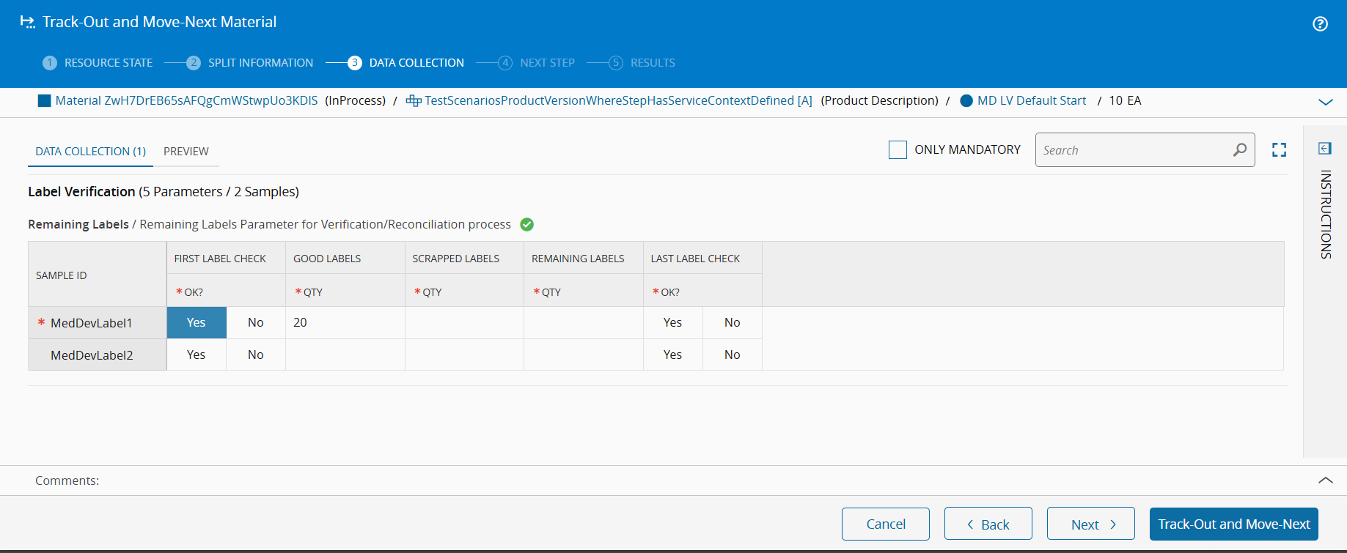1347x553 pixels.
Task: Click Track-Out and Move-Next button
Action: tap(1234, 524)
